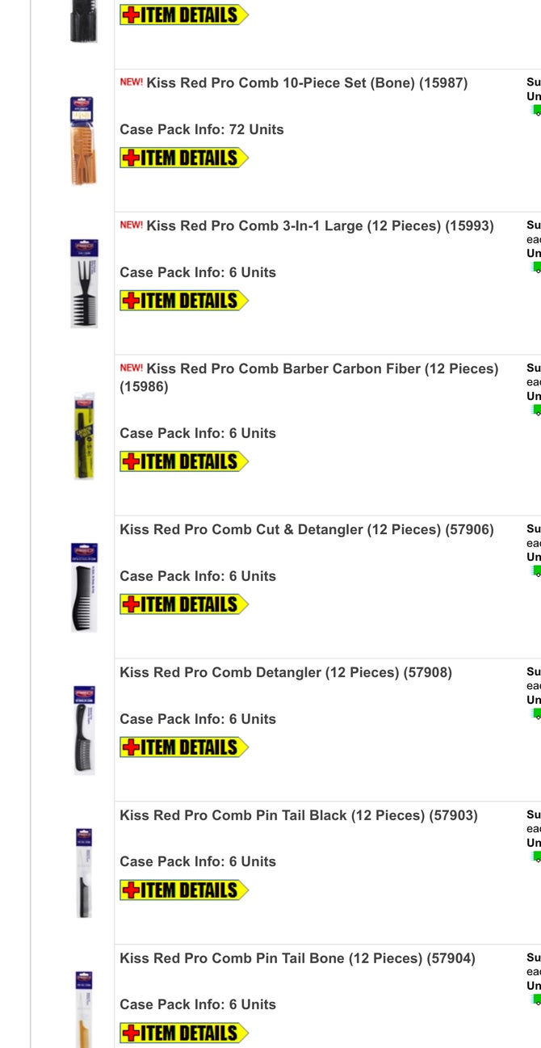541x1048 pixels.
Task: Click the Comb 3-In-1 Large product thumbnail
Action: pyautogui.click(x=83, y=283)
